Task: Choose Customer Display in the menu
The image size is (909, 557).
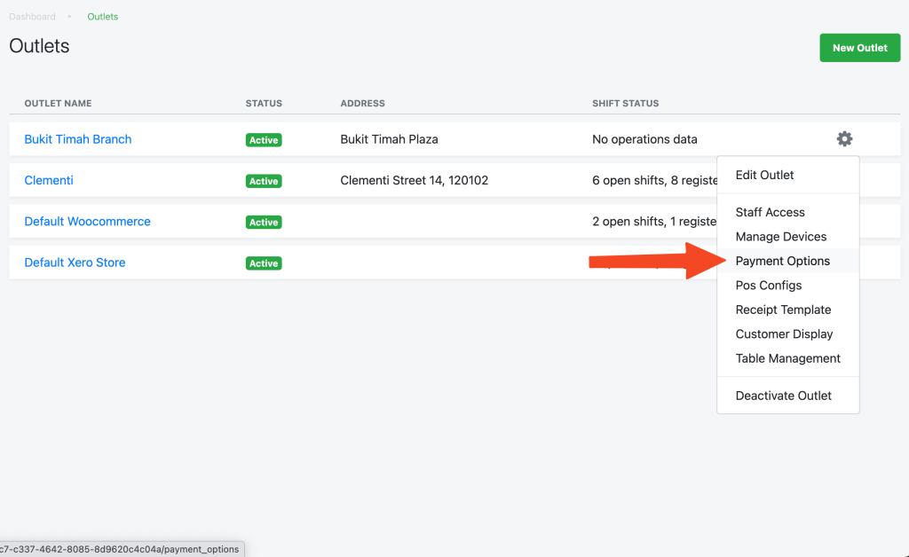Action: [x=784, y=334]
